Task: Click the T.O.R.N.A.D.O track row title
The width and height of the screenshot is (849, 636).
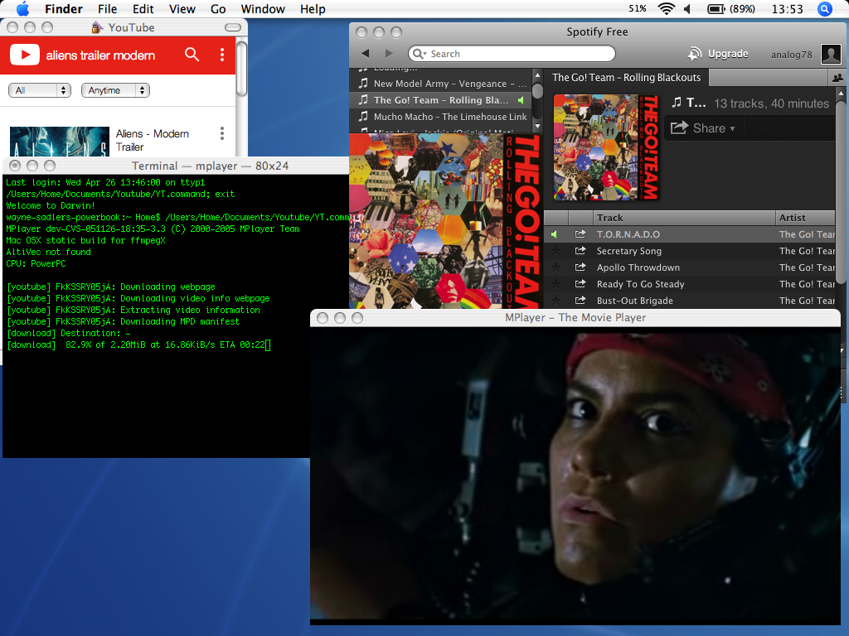Action: [x=628, y=234]
